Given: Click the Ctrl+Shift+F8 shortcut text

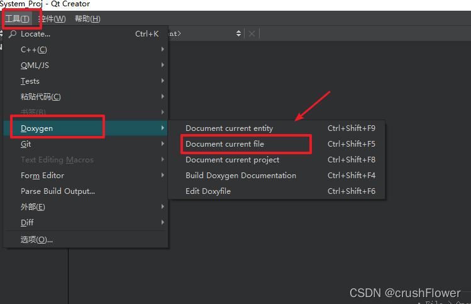Looking at the screenshot, I should point(352,159).
